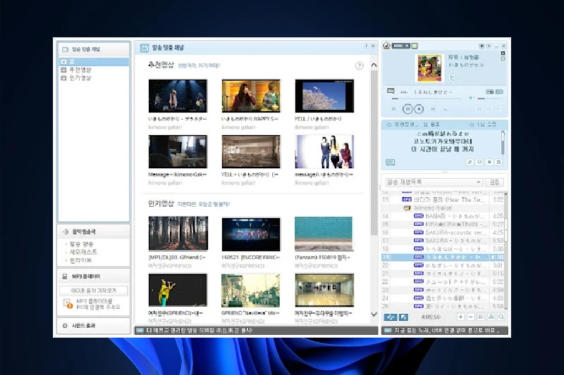The width and height of the screenshot is (564, 375).
Task: Open the Message - Ikimono Gakari video
Action: [x=178, y=151]
